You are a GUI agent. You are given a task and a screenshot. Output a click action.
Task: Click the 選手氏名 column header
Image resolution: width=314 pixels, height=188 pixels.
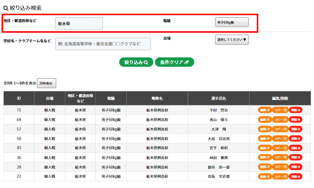pos(218,99)
